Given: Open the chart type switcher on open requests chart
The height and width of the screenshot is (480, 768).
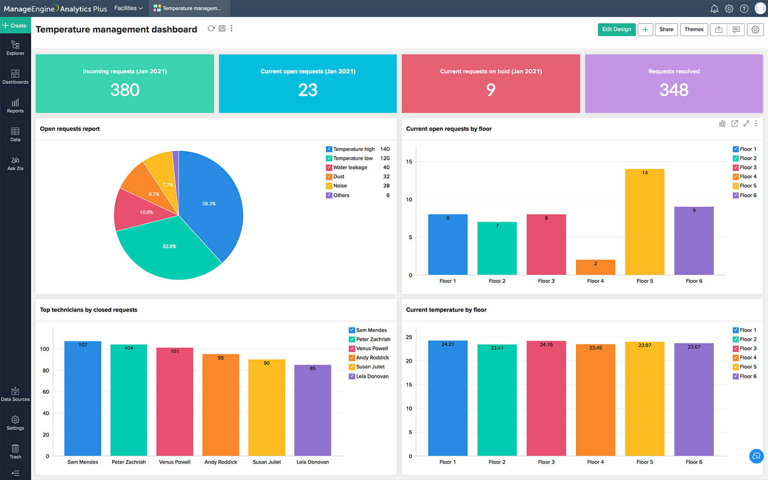Looking at the screenshot, I should (722, 123).
